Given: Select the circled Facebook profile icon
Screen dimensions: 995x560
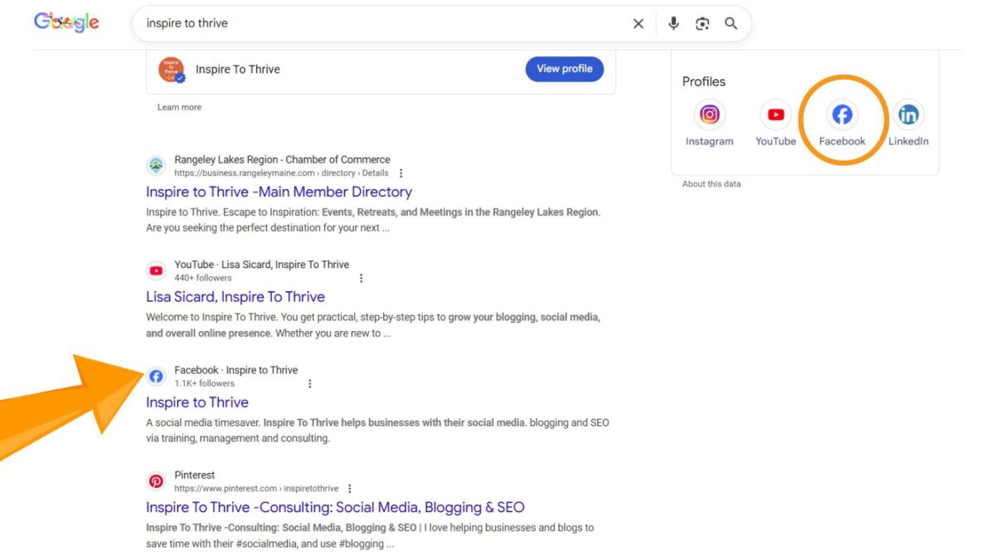Looking at the screenshot, I should pos(842,115).
